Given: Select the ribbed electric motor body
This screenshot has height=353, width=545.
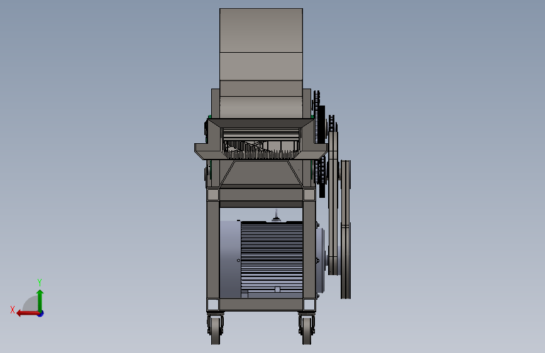Looking at the screenshot, I should click(x=272, y=259).
